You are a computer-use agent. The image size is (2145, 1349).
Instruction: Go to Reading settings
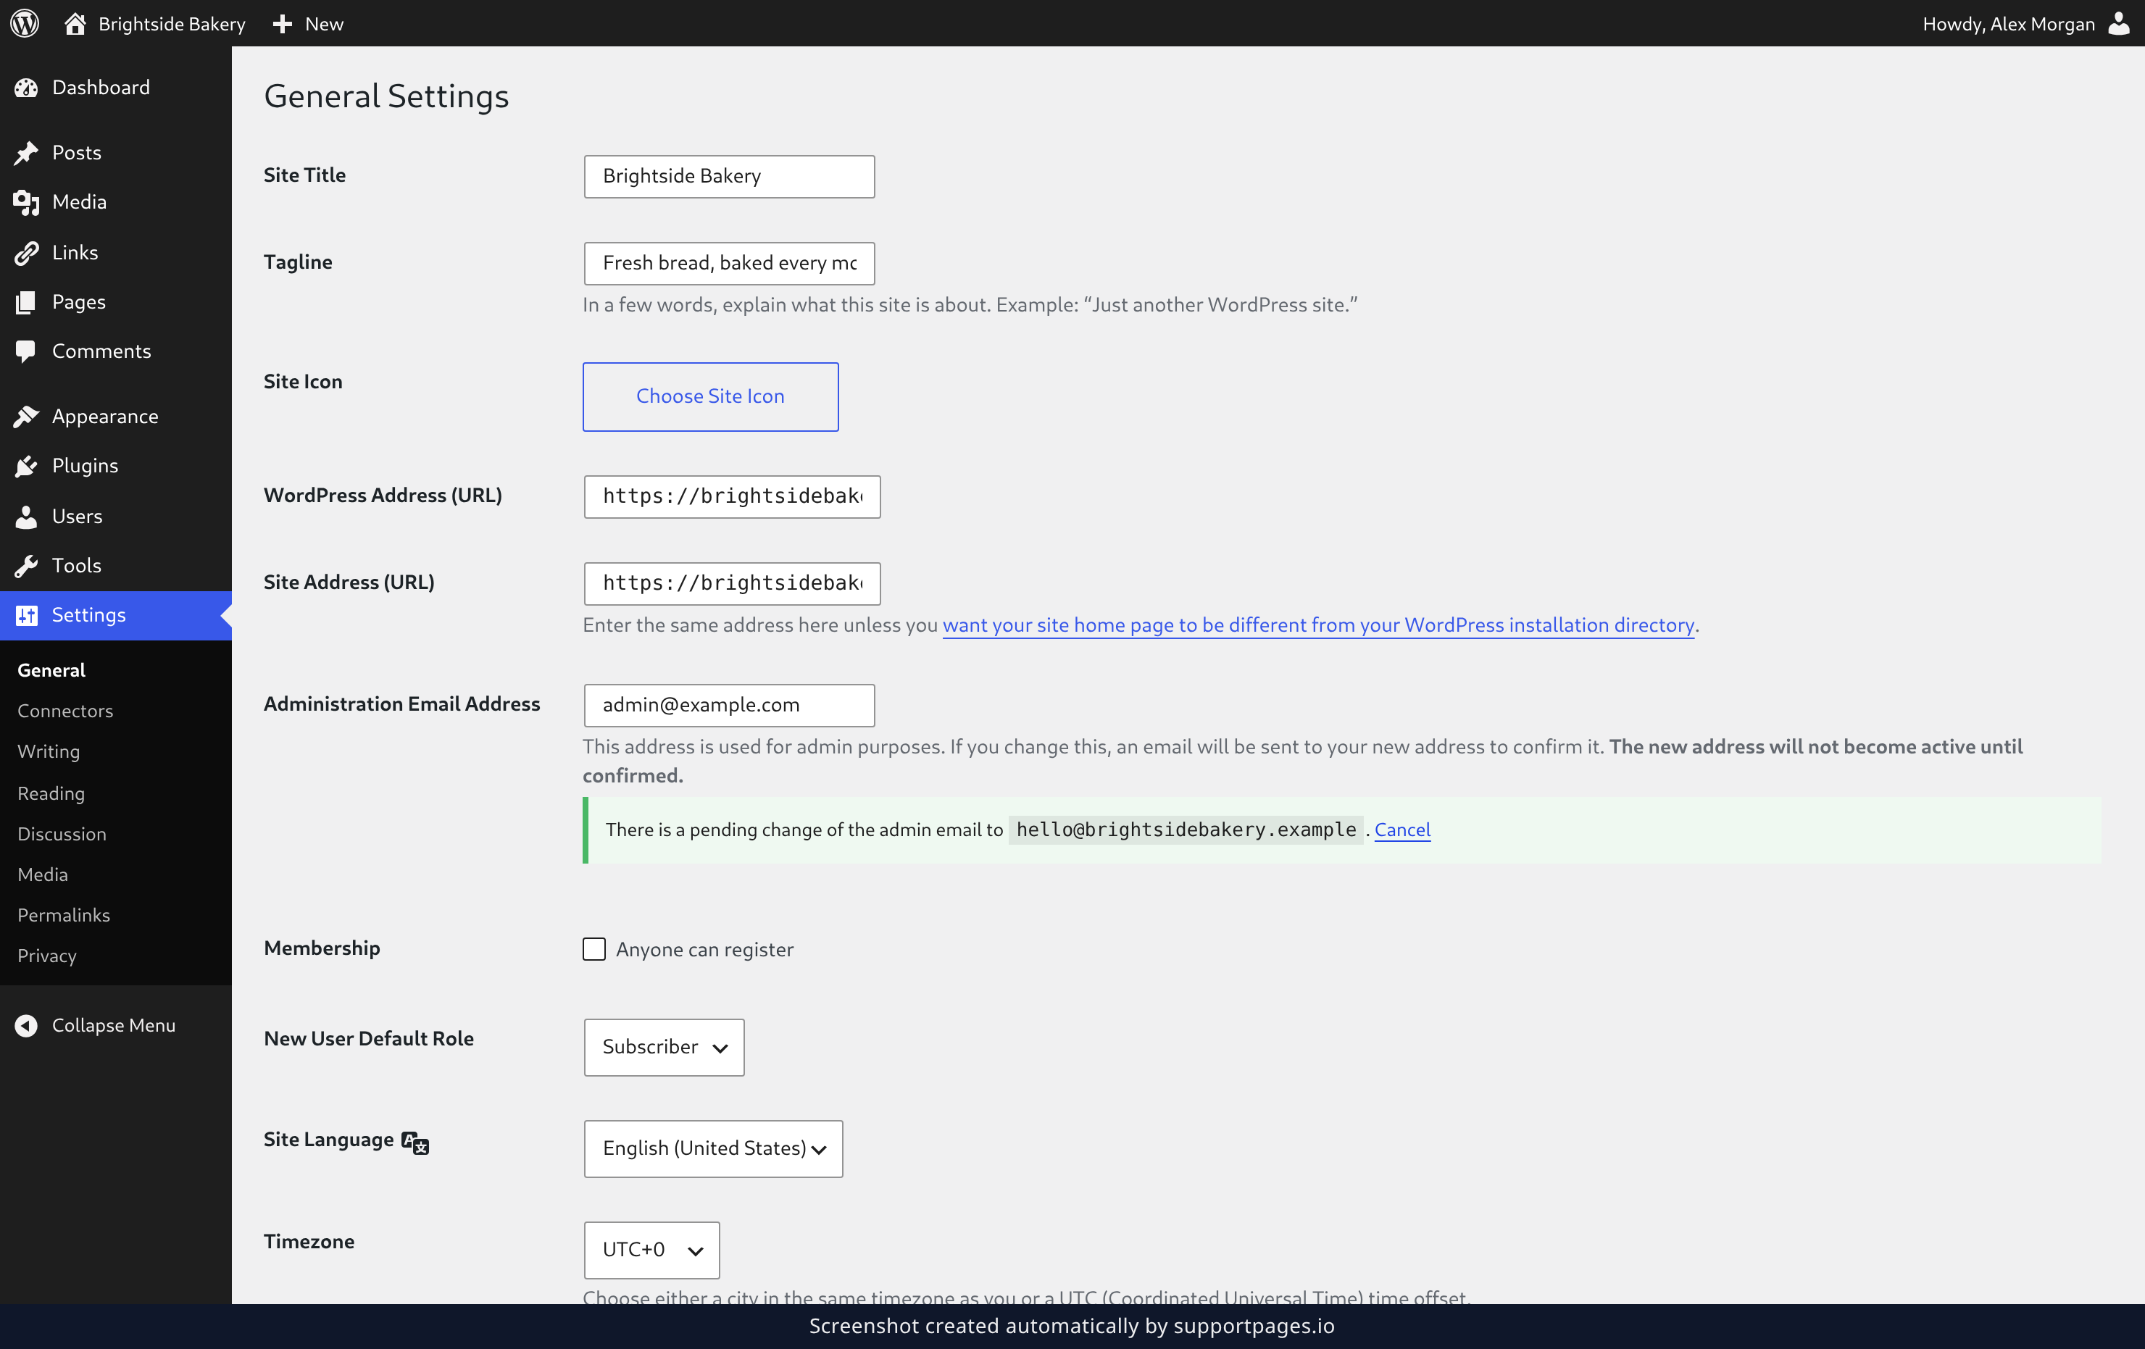tap(51, 793)
